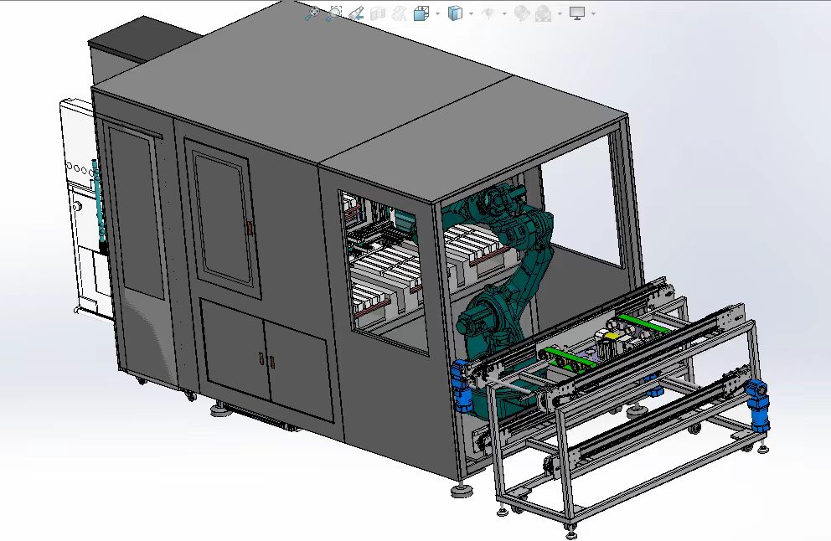Expand the Hide/Show Items dropdown arrow
Viewport: 831px width, 541px height.
pyautogui.click(x=504, y=13)
